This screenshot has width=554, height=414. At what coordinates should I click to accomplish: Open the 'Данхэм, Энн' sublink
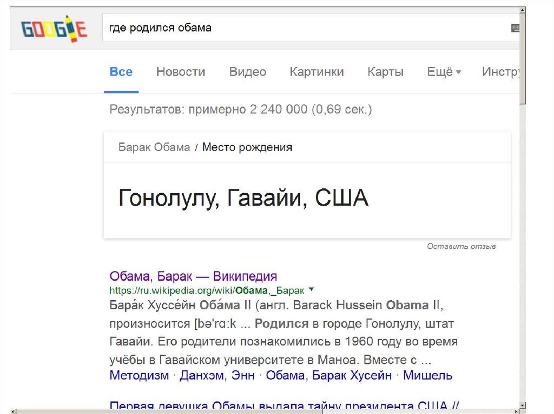[x=217, y=376]
